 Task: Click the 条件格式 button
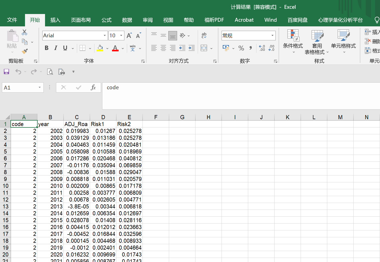[293, 41]
